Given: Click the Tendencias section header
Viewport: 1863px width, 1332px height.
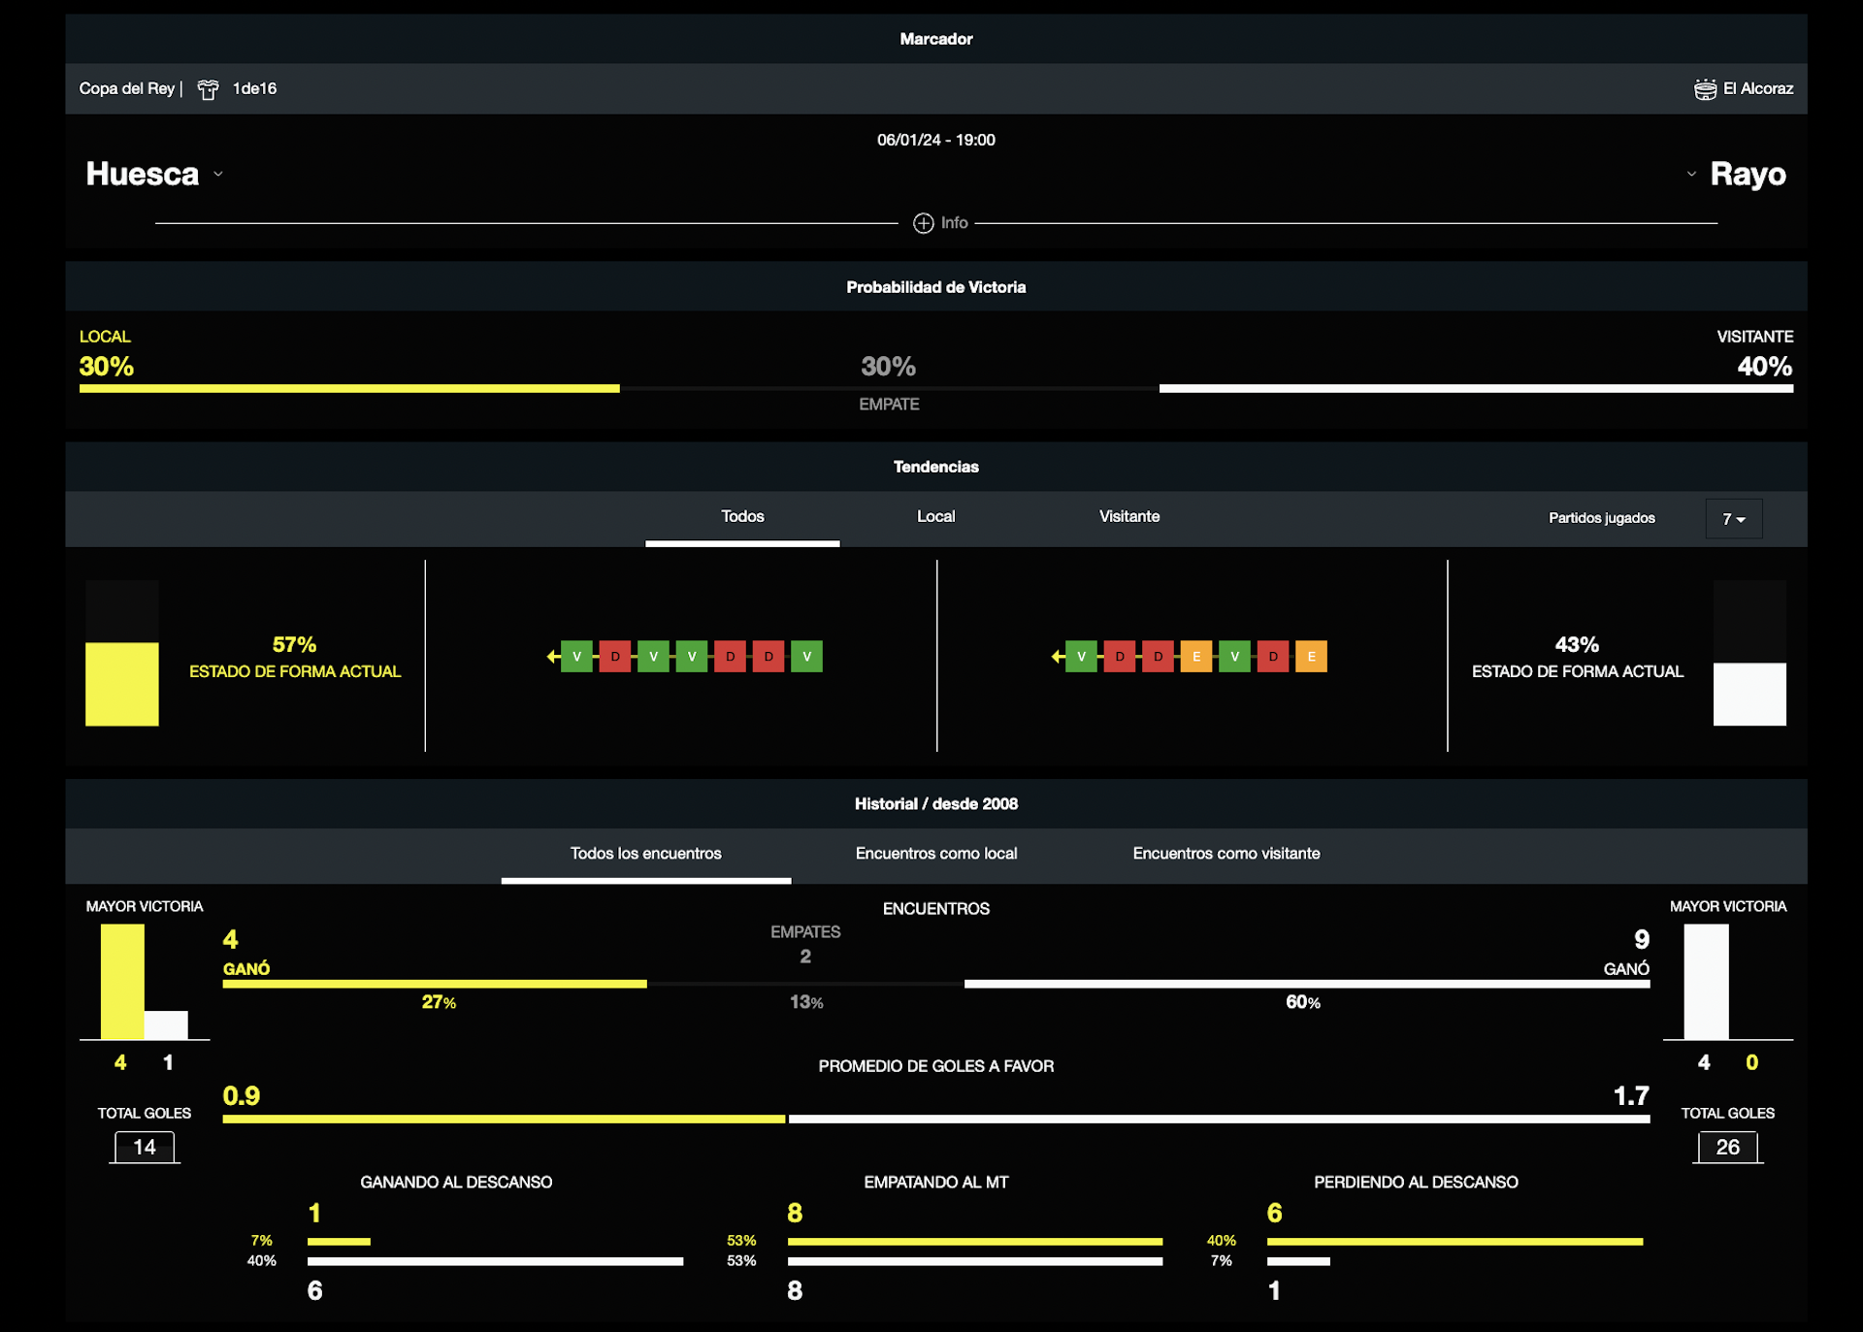Looking at the screenshot, I should pos(936,467).
